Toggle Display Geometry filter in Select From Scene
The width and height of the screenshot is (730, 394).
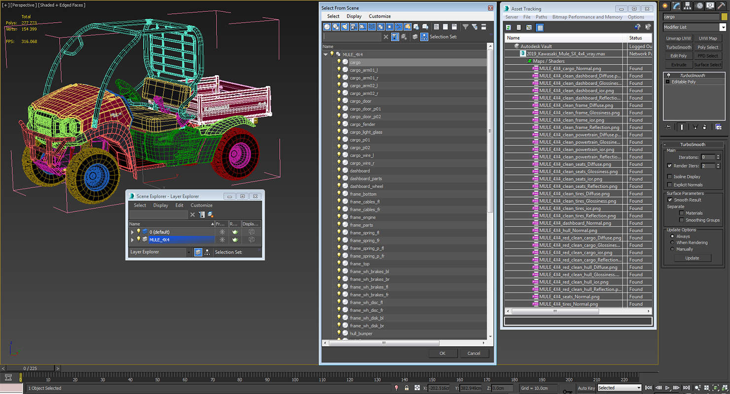click(x=327, y=27)
